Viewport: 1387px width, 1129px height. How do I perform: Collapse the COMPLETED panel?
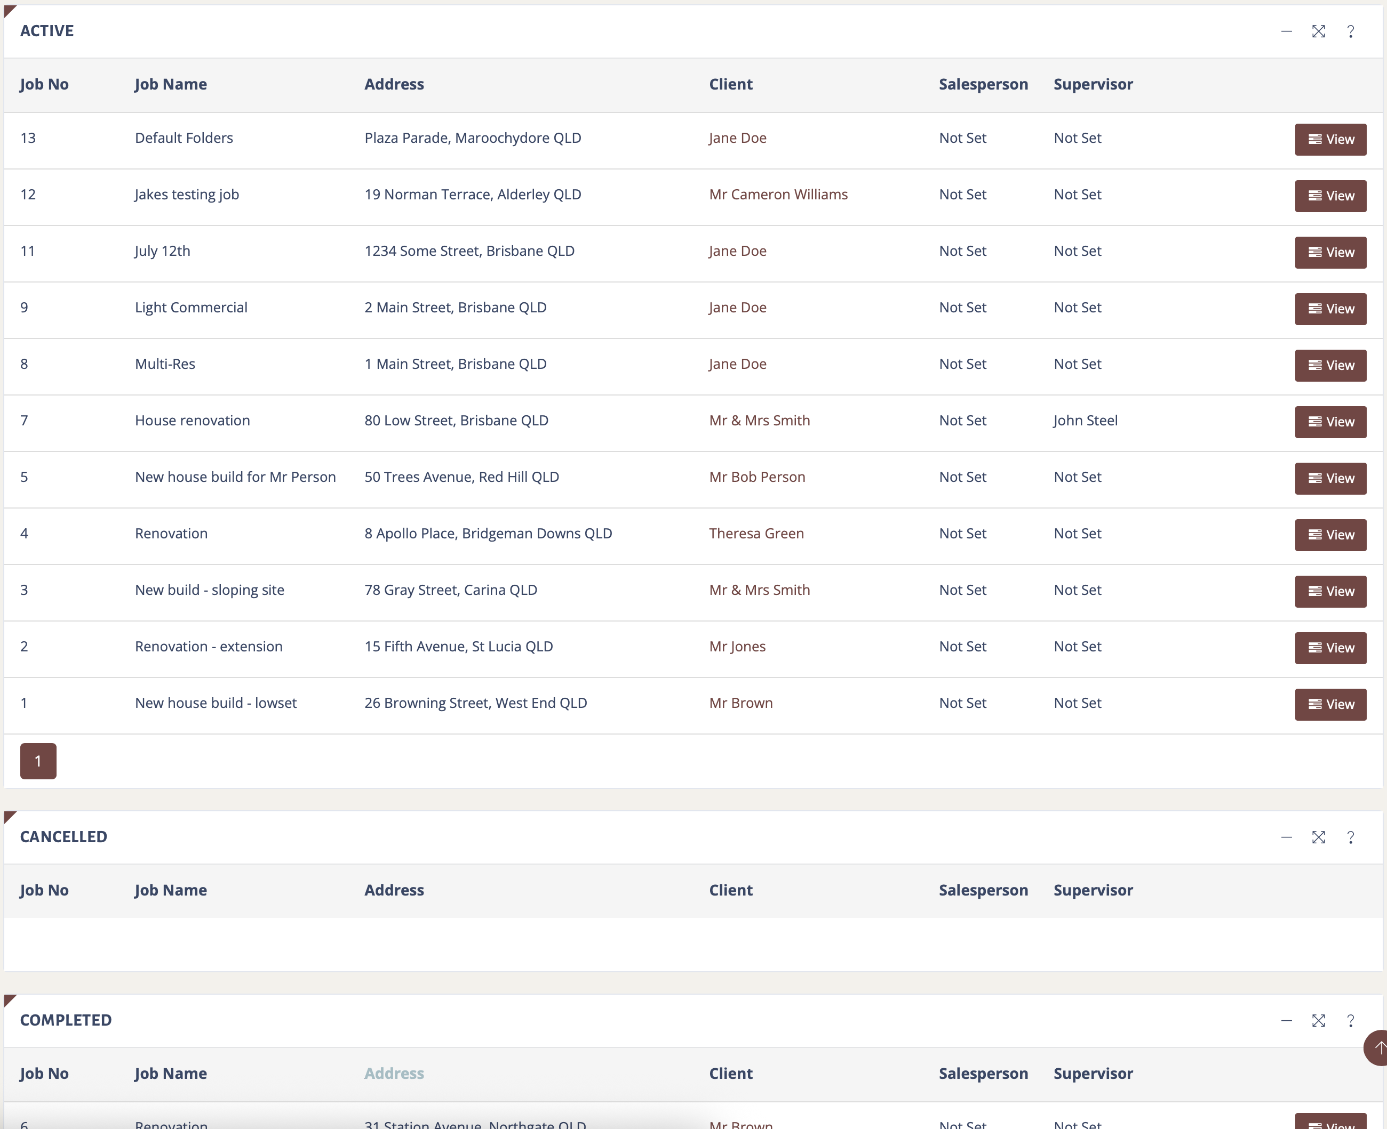click(1286, 1020)
